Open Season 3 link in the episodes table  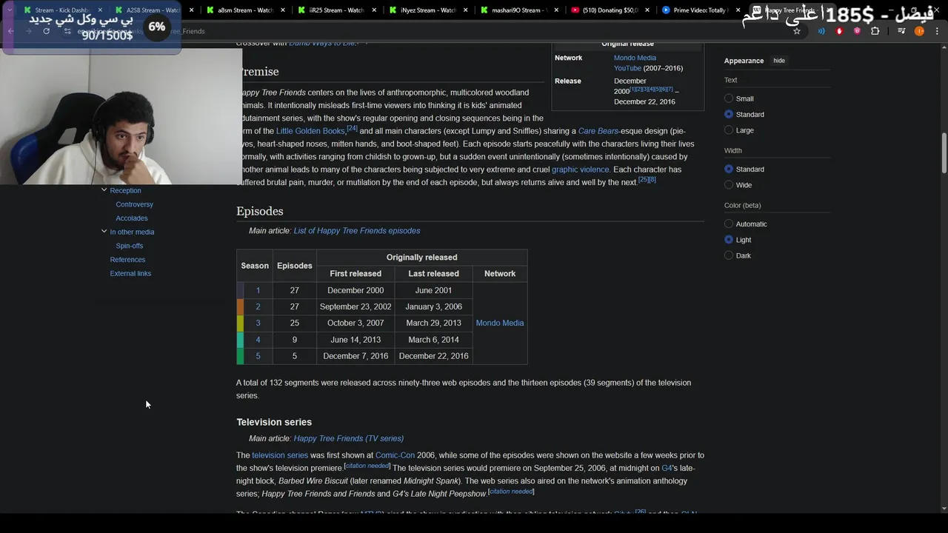coord(258,323)
